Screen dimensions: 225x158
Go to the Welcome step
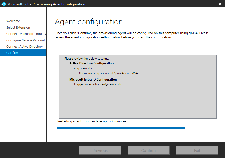pyautogui.click(x=13, y=21)
